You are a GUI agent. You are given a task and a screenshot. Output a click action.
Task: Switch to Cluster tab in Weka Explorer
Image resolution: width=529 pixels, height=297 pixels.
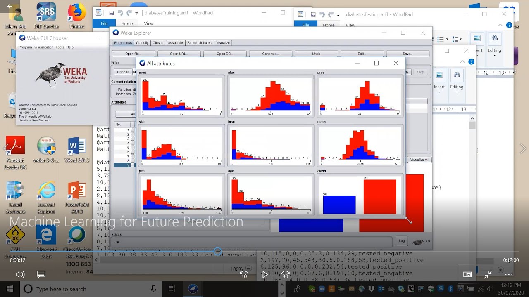pyautogui.click(x=158, y=43)
